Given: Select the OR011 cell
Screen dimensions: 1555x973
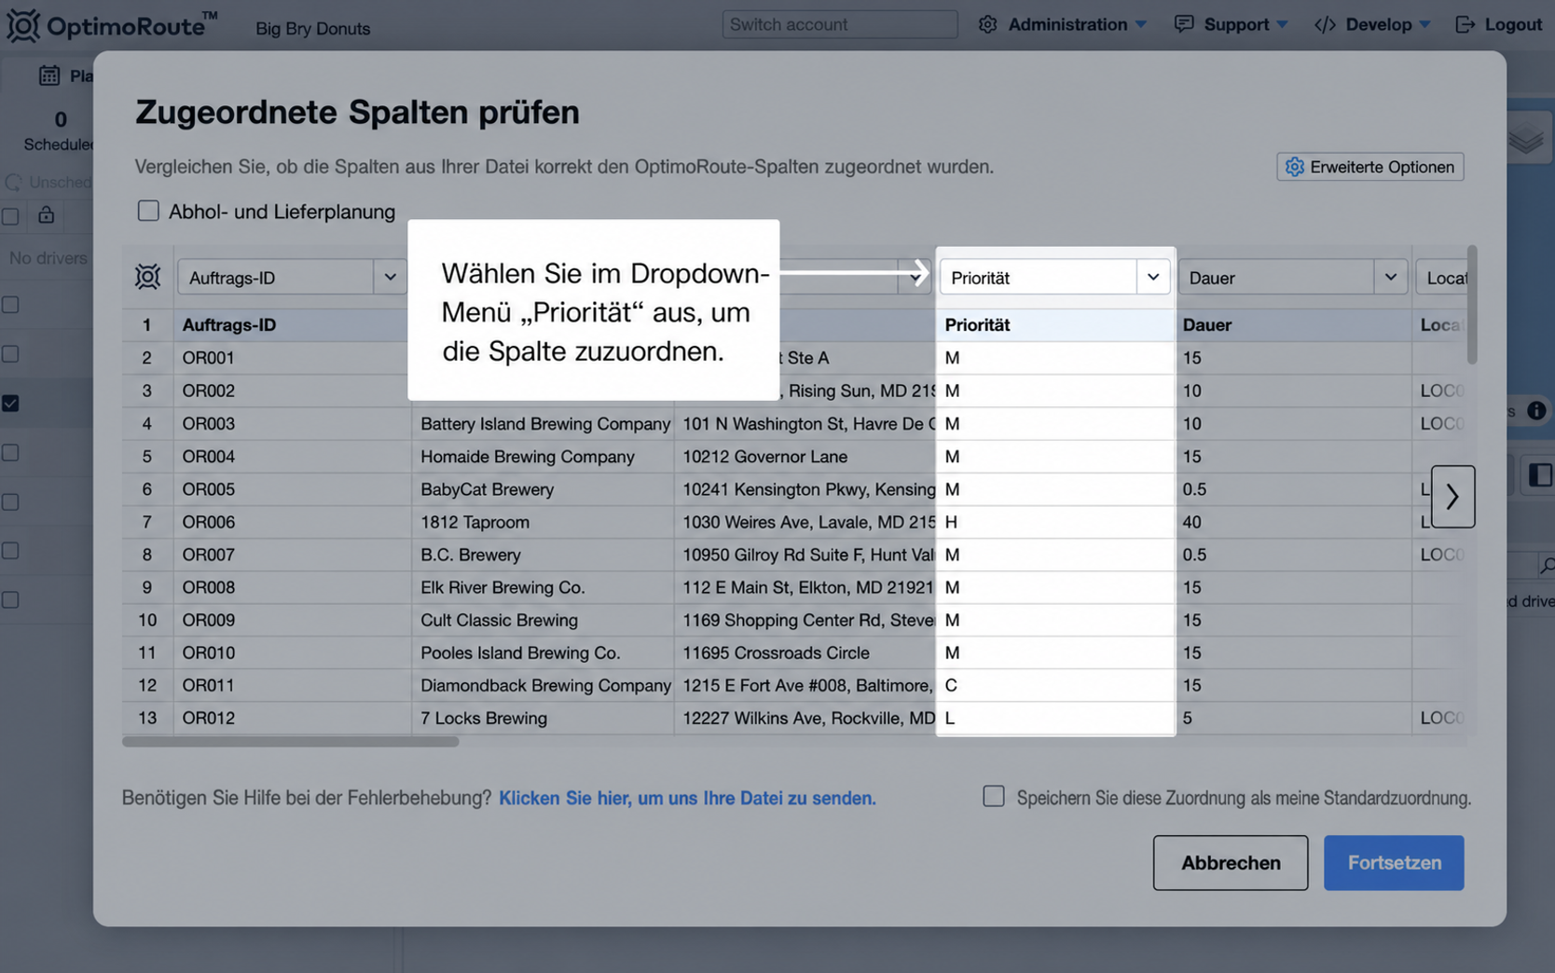Looking at the screenshot, I should [293, 685].
